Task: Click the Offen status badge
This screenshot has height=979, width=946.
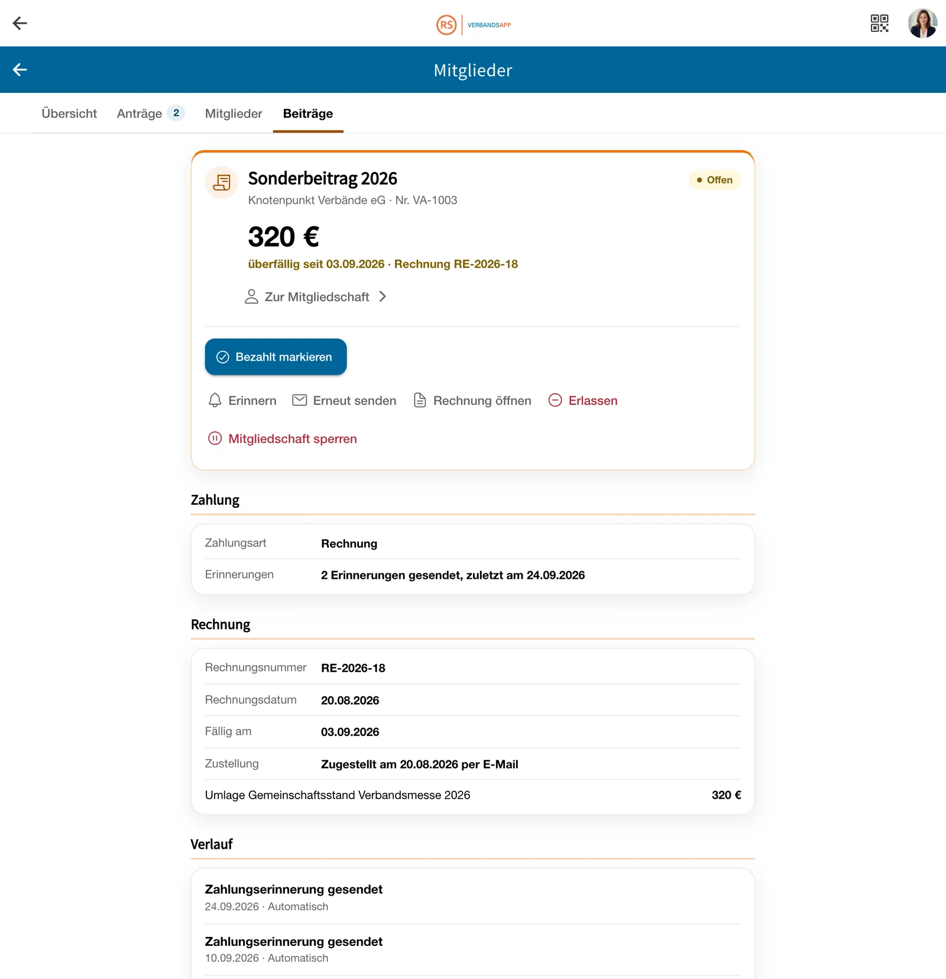Action: point(714,180)
